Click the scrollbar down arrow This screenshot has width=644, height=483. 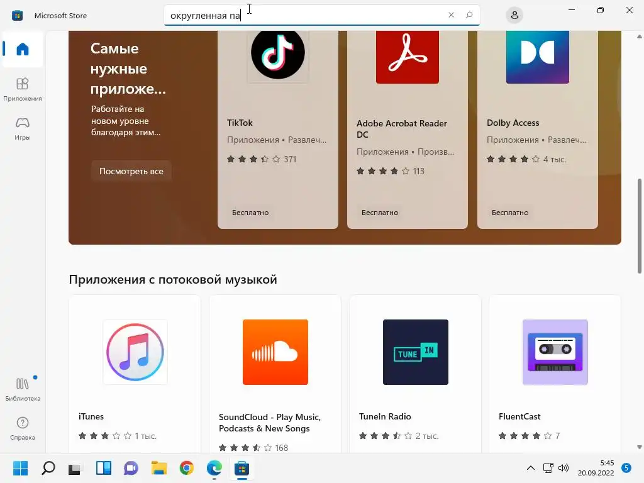(640, 447)
